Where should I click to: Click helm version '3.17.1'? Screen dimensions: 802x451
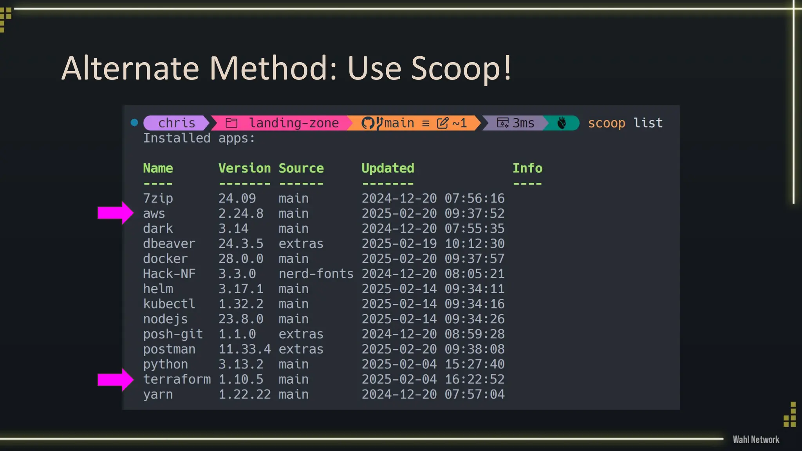pyautogui.click(x=241, y=289)
